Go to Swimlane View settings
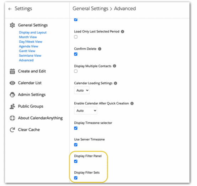The width and height of the screenshot is (197, 186). coord(30,56)
